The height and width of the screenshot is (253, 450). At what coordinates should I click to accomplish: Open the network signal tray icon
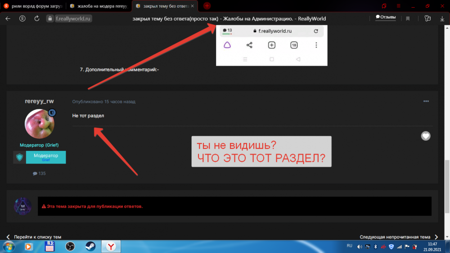pos(399,247)
